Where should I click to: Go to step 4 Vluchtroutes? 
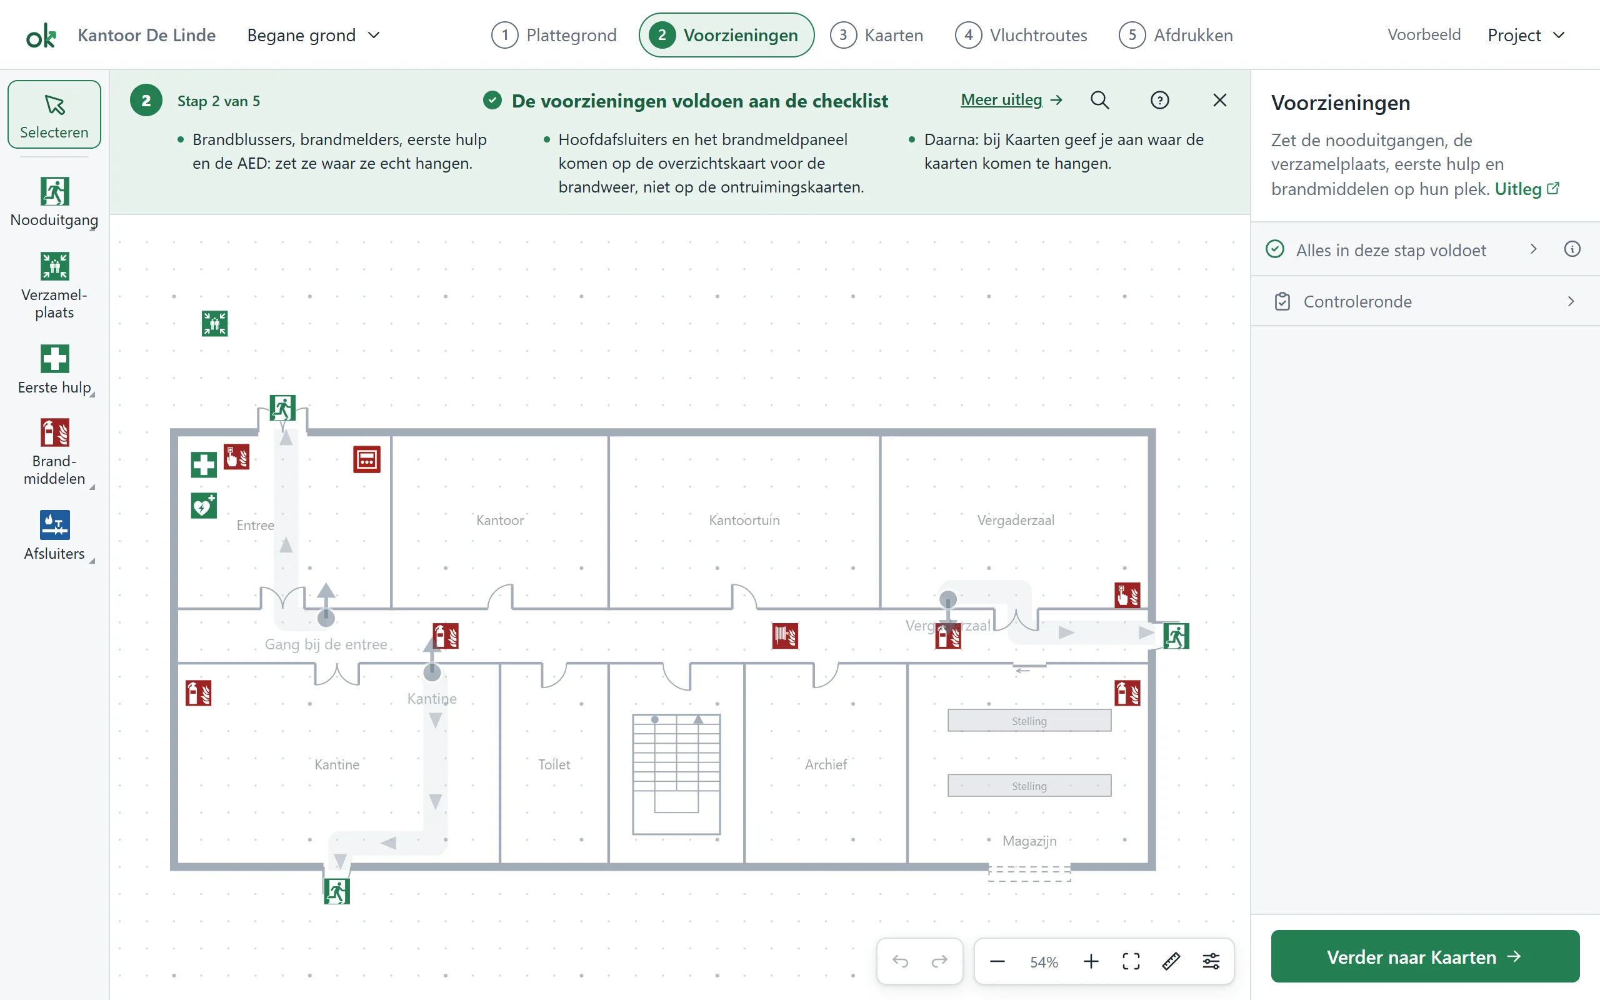[x=1021, y=35]
